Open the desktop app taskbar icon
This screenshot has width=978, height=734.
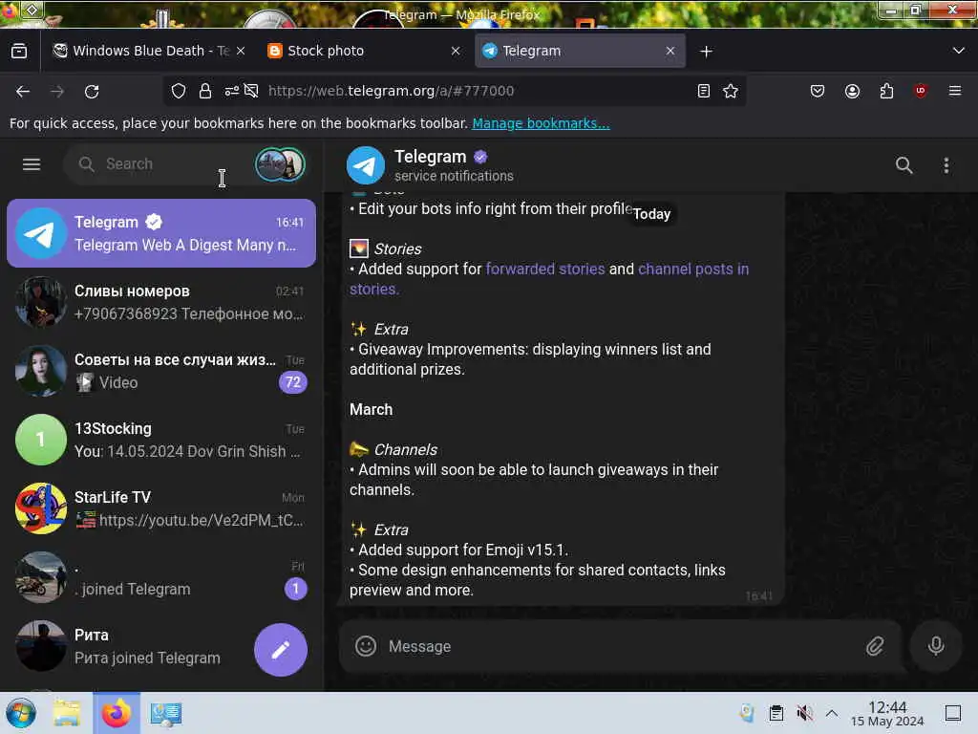[166, 713]
